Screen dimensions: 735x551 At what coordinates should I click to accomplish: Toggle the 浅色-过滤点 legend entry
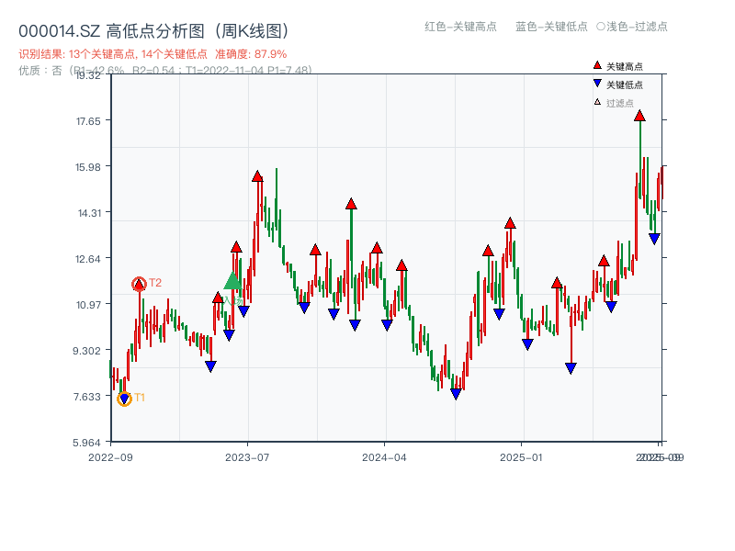634,28
